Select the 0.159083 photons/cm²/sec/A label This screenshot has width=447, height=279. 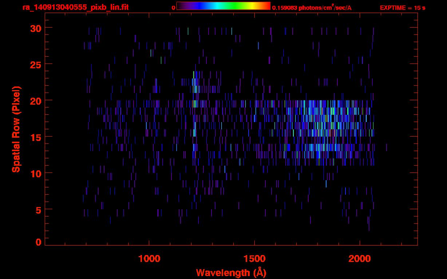pyautogui.click(x=312, y=7)
